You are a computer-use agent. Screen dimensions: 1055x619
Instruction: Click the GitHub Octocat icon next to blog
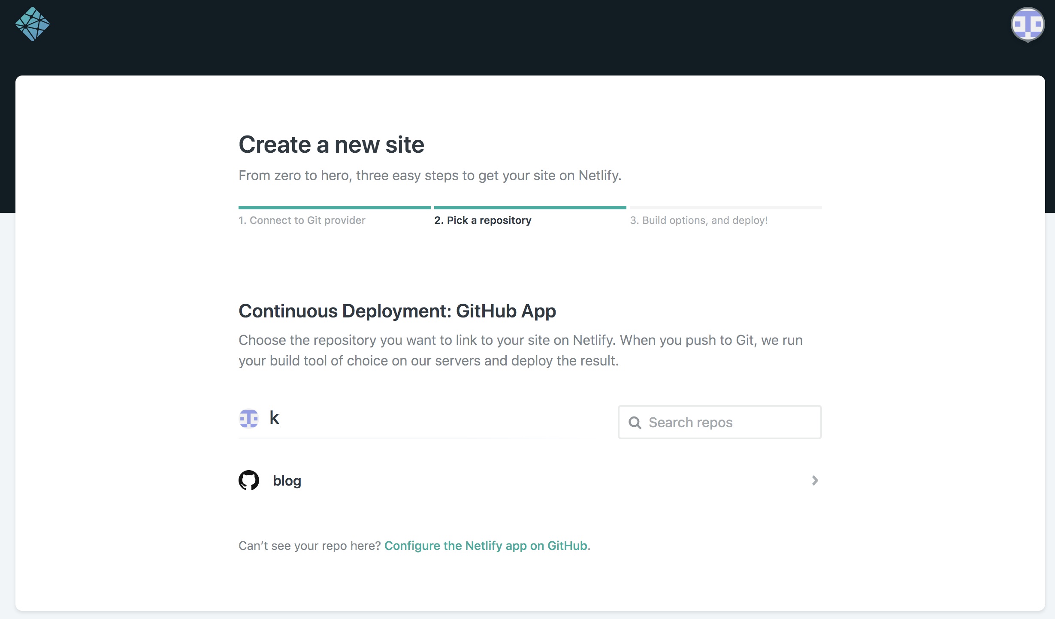coord(248,480)
